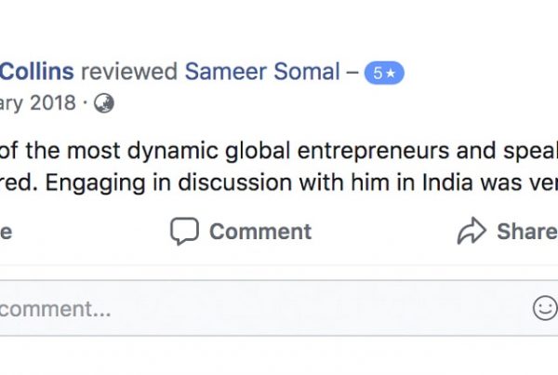
Task: Click the white star inside rating badge
Action: point(391,74)
